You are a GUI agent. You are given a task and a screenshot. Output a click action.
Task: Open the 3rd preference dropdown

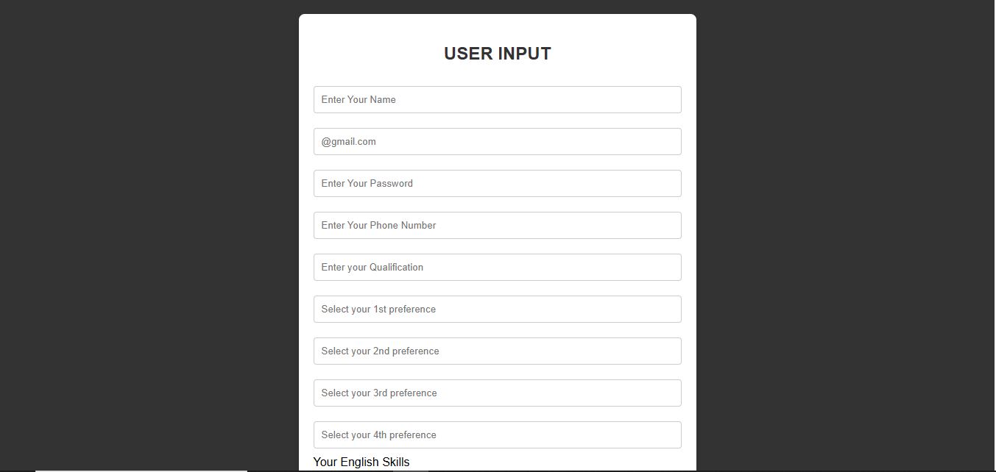coord(497,393)
